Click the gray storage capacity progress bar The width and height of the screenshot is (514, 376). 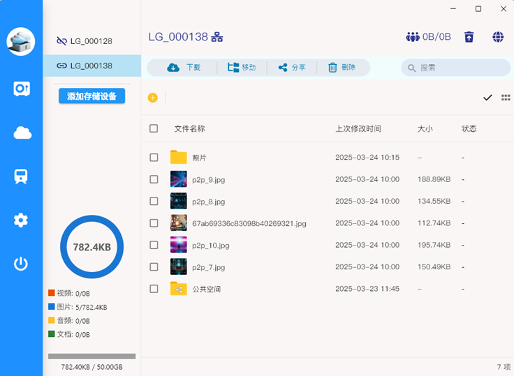[91, 356]
